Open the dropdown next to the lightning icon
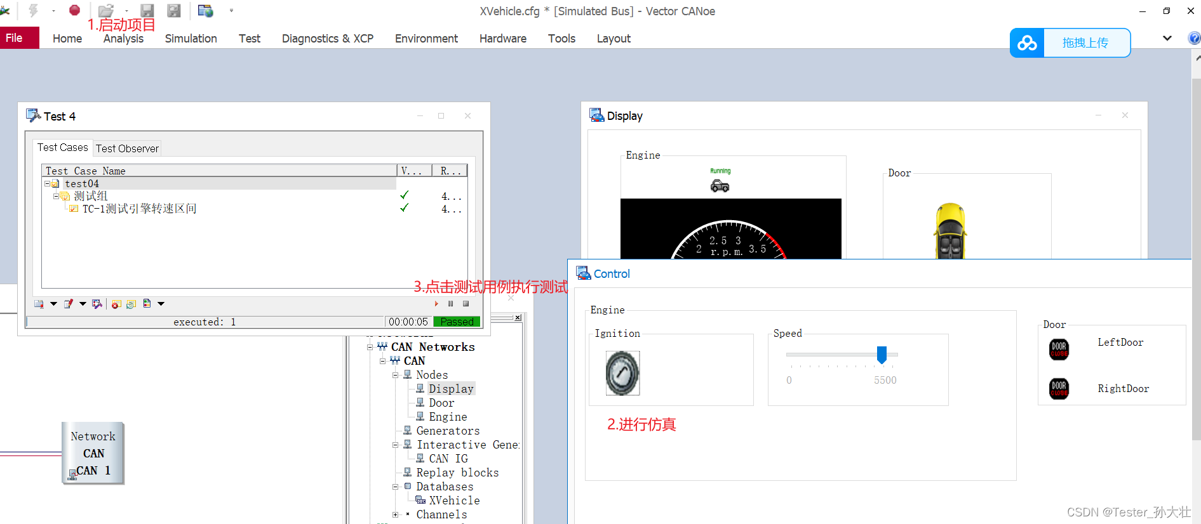This screenshot has height=524, width=1201. coord(53,11)
